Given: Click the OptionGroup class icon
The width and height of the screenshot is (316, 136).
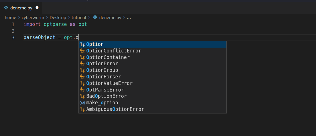Looking at the screenshot, I should 82,70.
